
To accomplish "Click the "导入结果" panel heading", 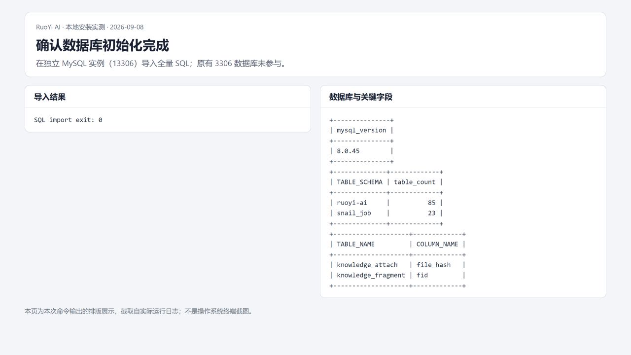I will tap(50, 97).
